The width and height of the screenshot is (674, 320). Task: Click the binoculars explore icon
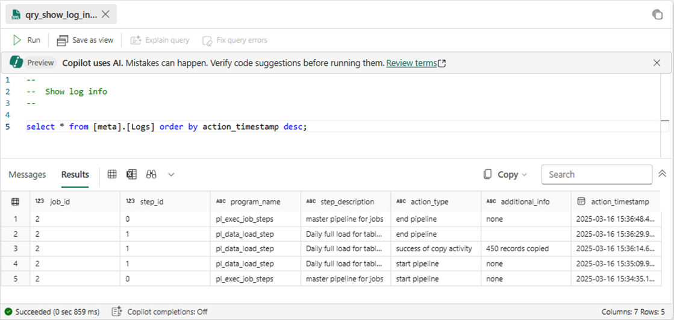pos(151,174)
